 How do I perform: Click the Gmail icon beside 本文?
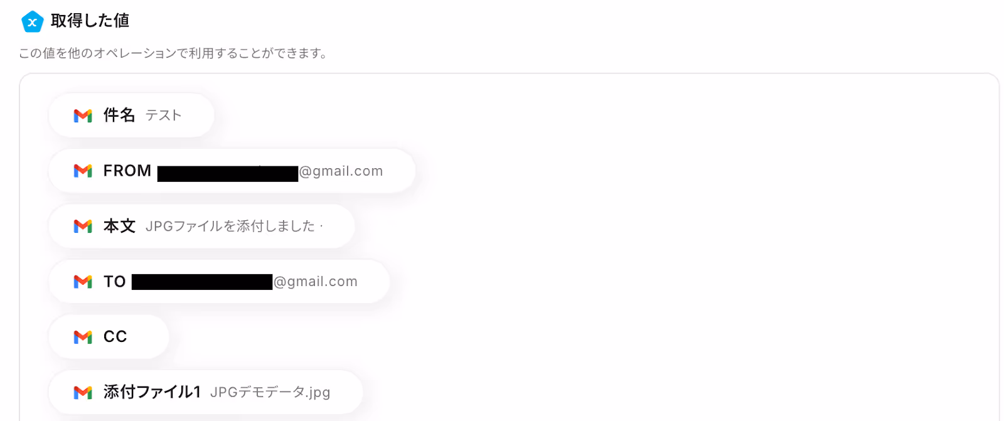click(83, 226)
